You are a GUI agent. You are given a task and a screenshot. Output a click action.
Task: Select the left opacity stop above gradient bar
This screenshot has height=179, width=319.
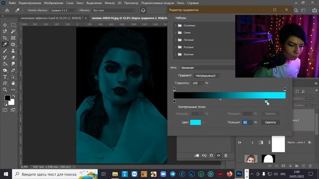point(174,89)
